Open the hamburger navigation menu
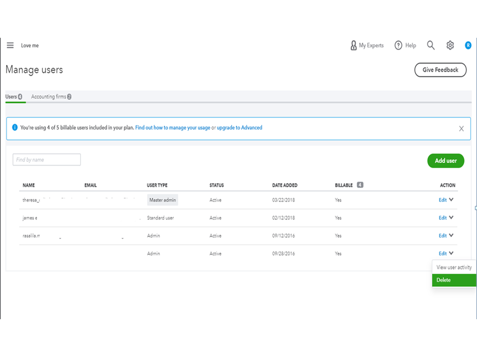 [10, 45]
